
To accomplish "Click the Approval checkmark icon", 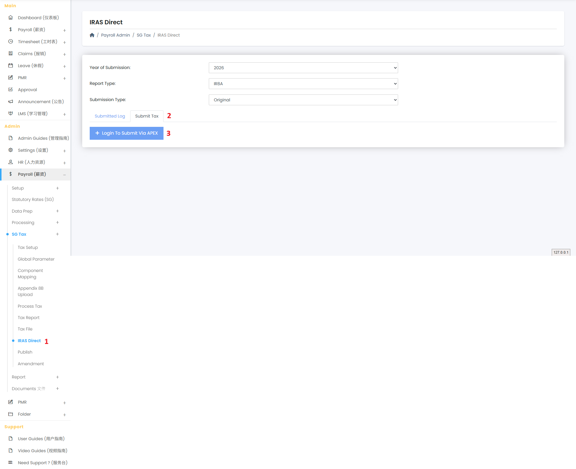I will click(x=10, y=90).
